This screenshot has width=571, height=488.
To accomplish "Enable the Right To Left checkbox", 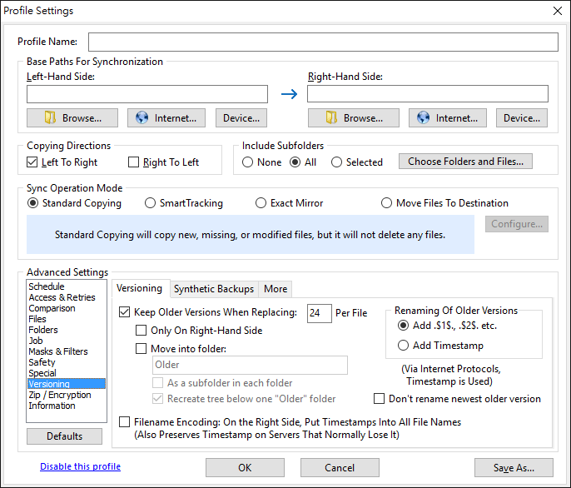I will tap(134, 162).
